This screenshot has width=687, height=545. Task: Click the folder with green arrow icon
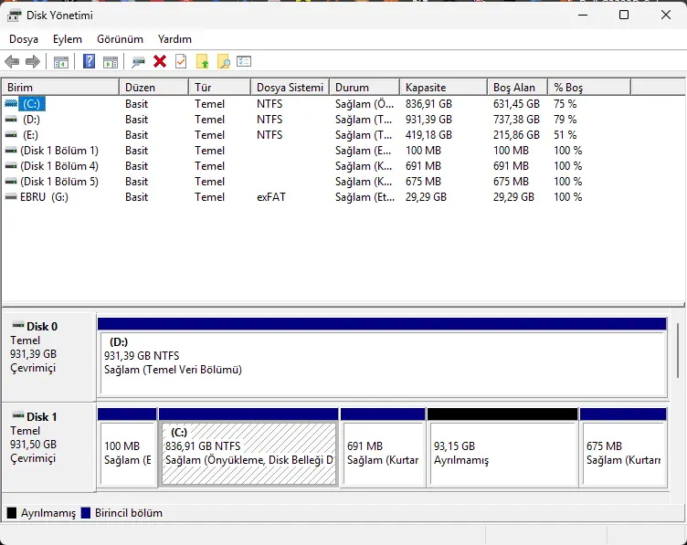coord(202,62)
